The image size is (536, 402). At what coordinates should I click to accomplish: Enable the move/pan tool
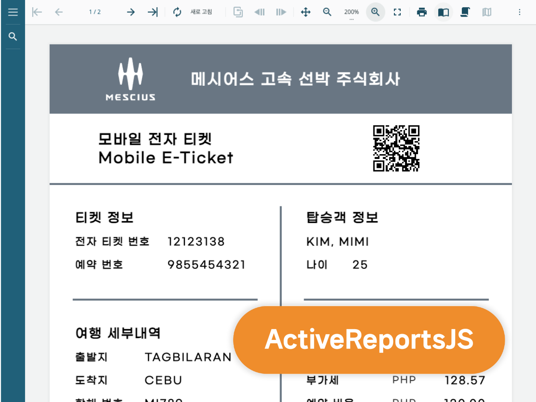[x=306, y=12]
